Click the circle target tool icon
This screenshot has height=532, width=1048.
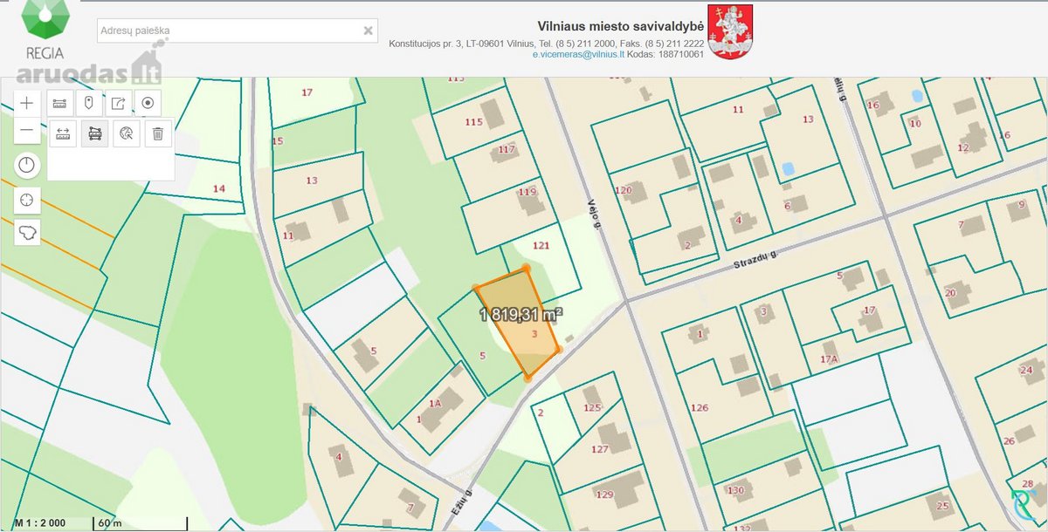click(x=148, y=103)
